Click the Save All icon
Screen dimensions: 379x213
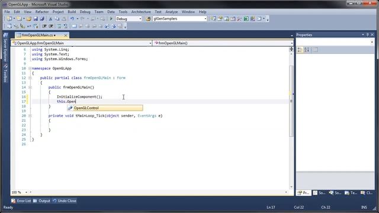click(x=42, y=19)
